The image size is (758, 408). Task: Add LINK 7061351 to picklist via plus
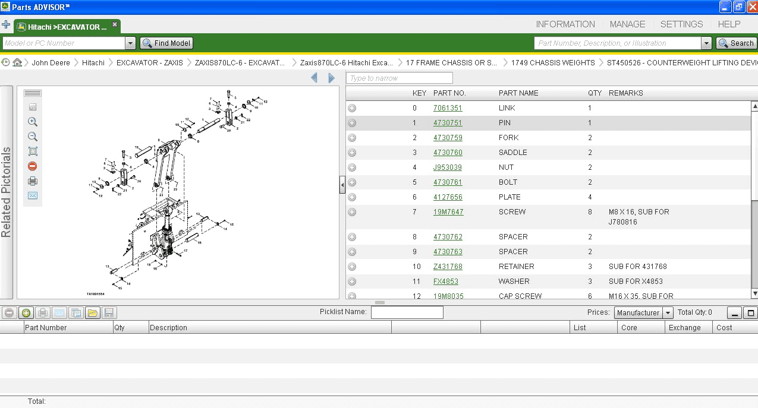point(352,108)
